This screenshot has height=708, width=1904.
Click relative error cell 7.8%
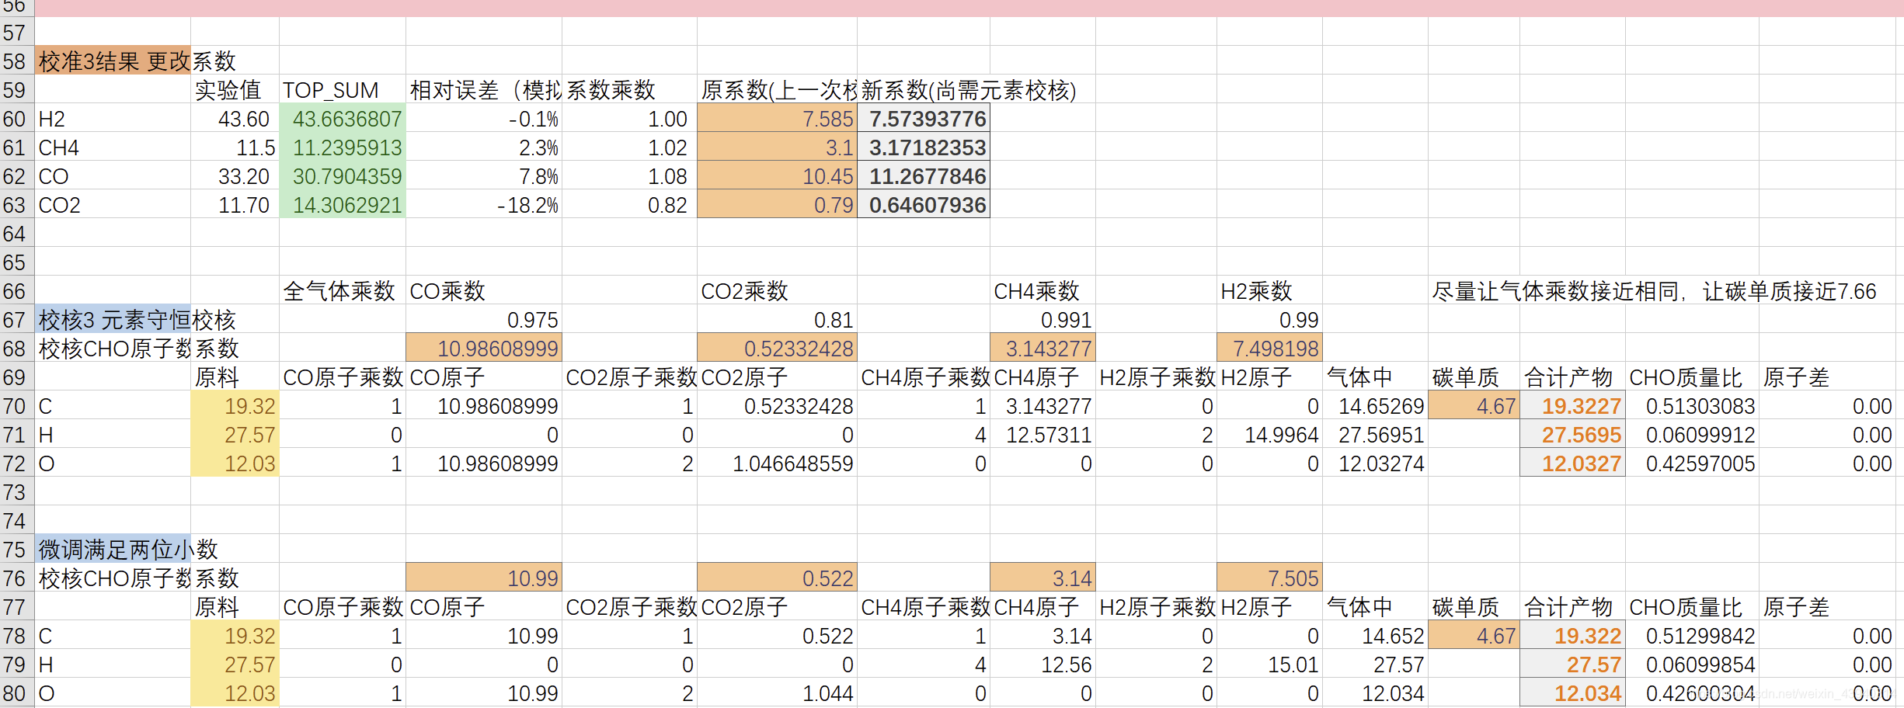484,175
